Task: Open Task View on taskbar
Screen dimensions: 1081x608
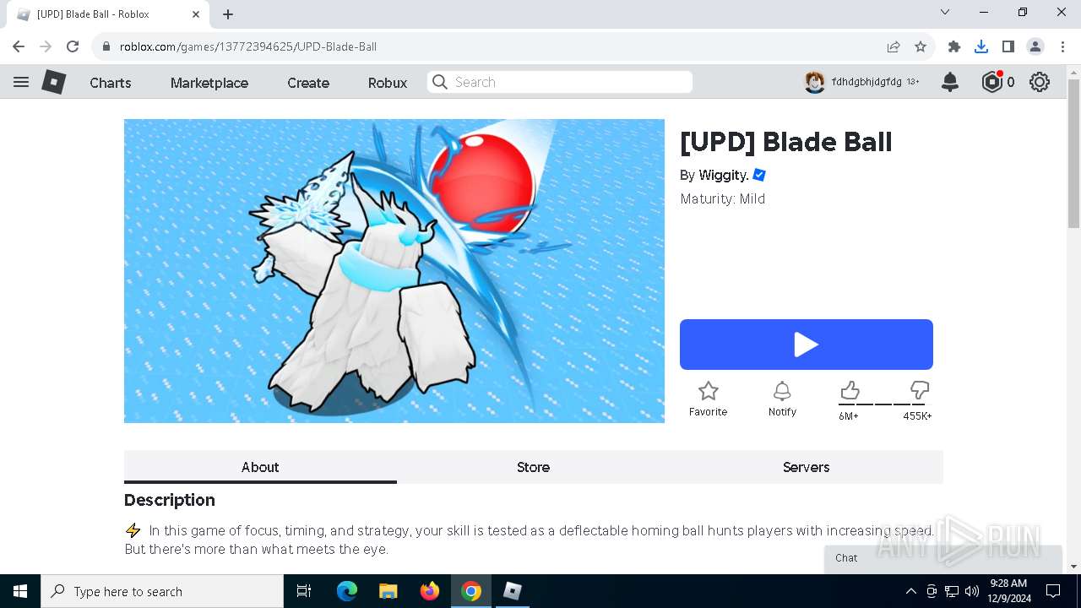Action: coord(304,591)
